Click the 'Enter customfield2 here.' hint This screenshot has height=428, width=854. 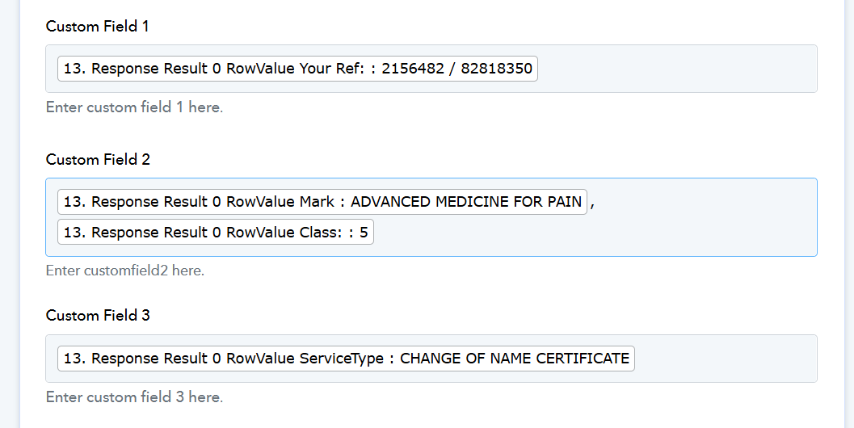coord(125,271)
